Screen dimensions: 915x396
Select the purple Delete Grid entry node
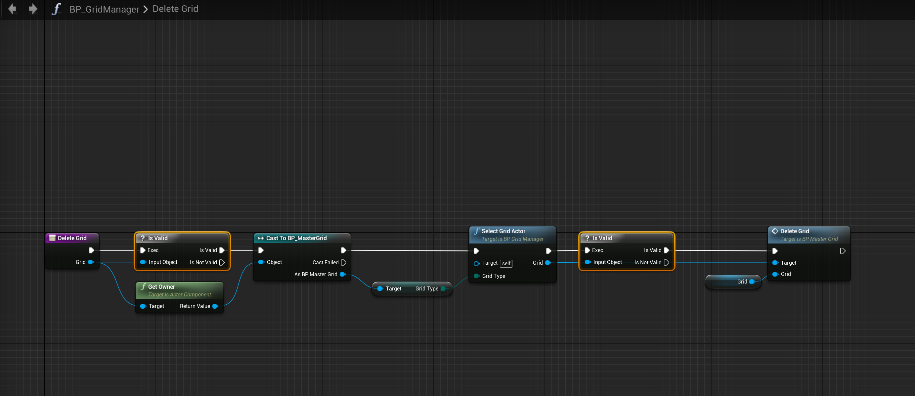click(x=72, y=238)
